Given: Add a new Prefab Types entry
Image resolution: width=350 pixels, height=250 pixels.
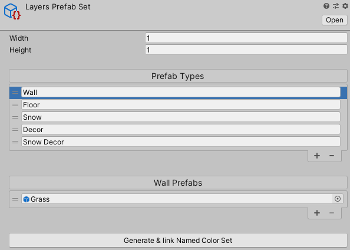Looking at the screenshot, I should pyautogui.click(x=317, y=156).
